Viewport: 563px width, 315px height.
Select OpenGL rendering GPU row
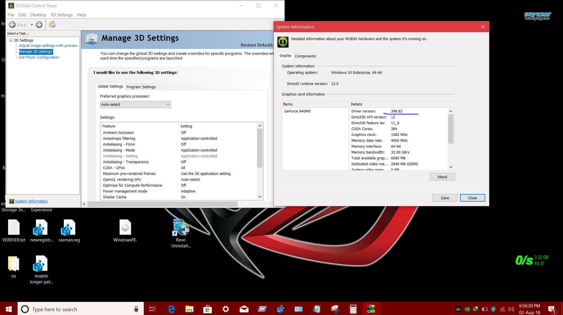click(179, 180)
